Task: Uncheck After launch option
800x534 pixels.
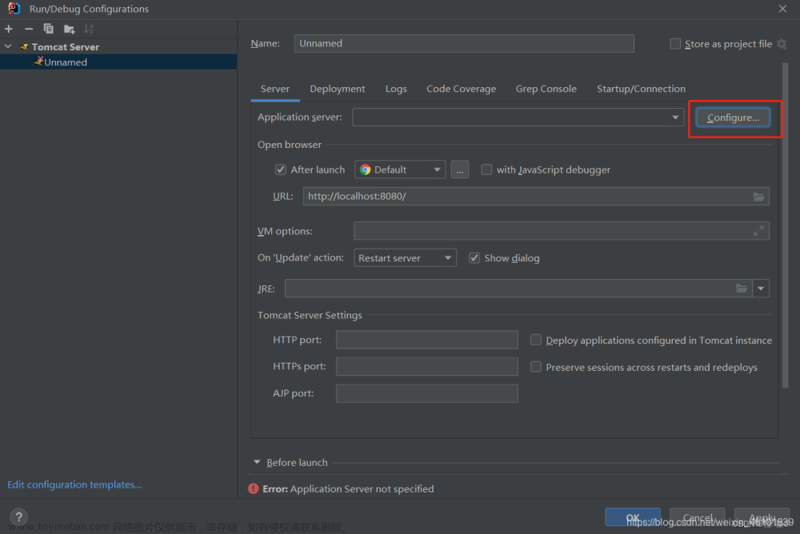Action: [x=281, y=169]
